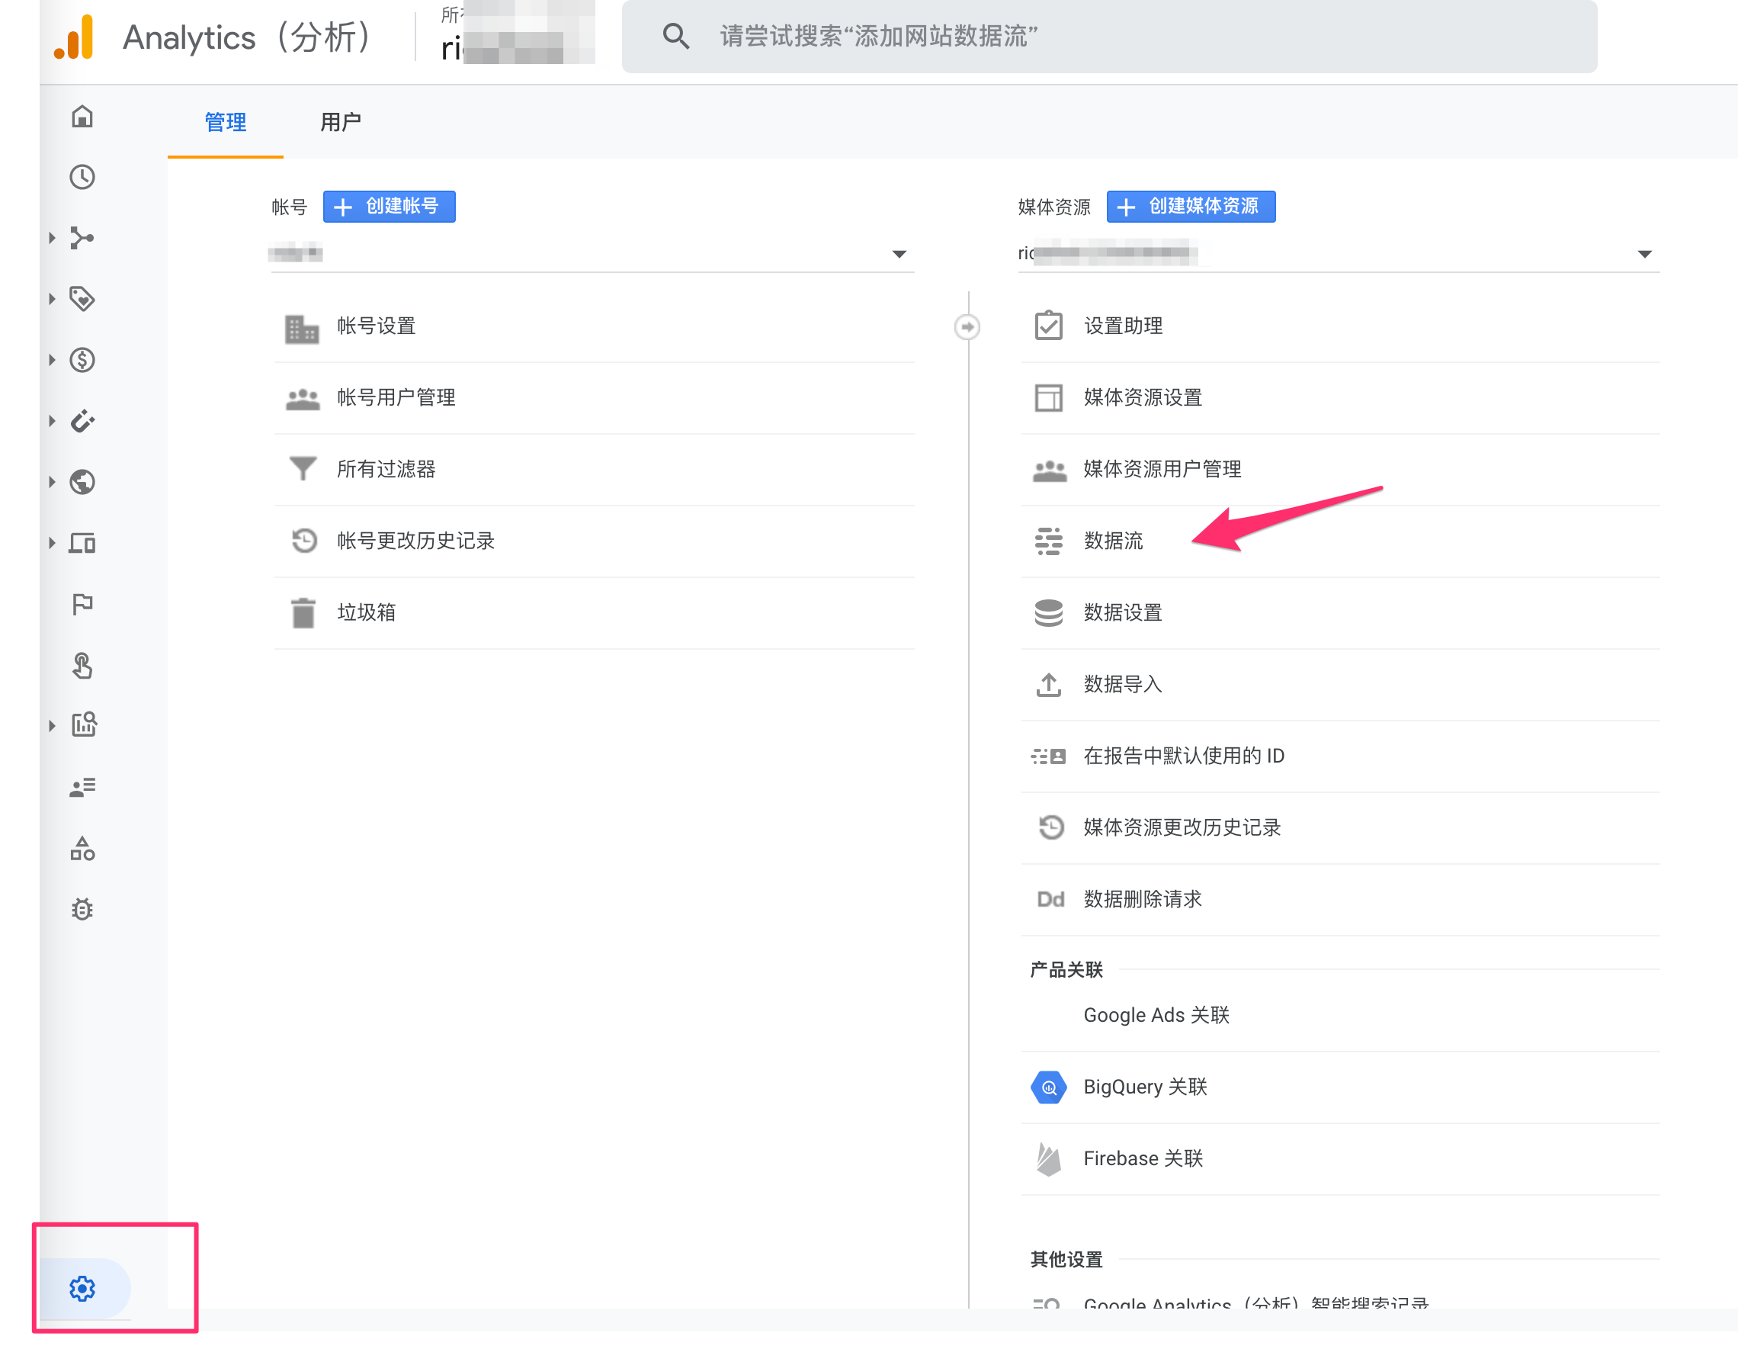Expand the Retention section arrow
The width and height of the screenshot is (1738, 1365).
click(x=52, y=421)
